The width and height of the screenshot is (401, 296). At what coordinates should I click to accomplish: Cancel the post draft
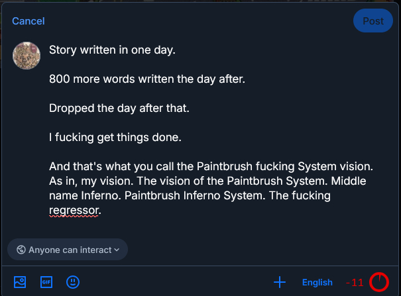29,21
